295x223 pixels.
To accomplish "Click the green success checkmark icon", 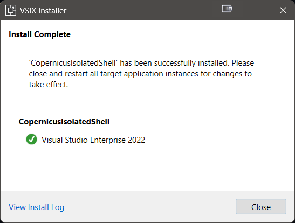I will pos(31,140).
